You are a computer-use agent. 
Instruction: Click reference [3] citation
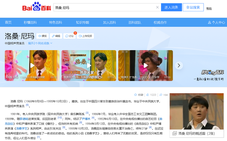(x=87, y=113)
